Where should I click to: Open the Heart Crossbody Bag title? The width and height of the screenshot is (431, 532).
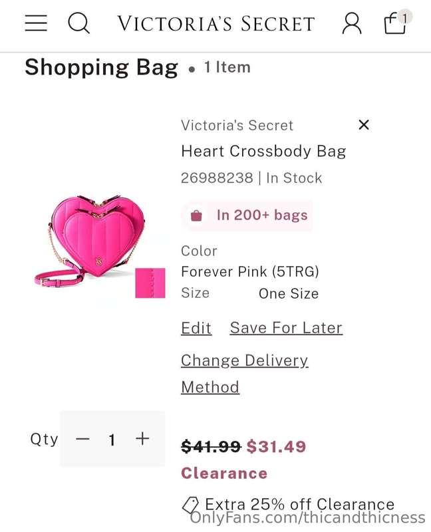263,151
